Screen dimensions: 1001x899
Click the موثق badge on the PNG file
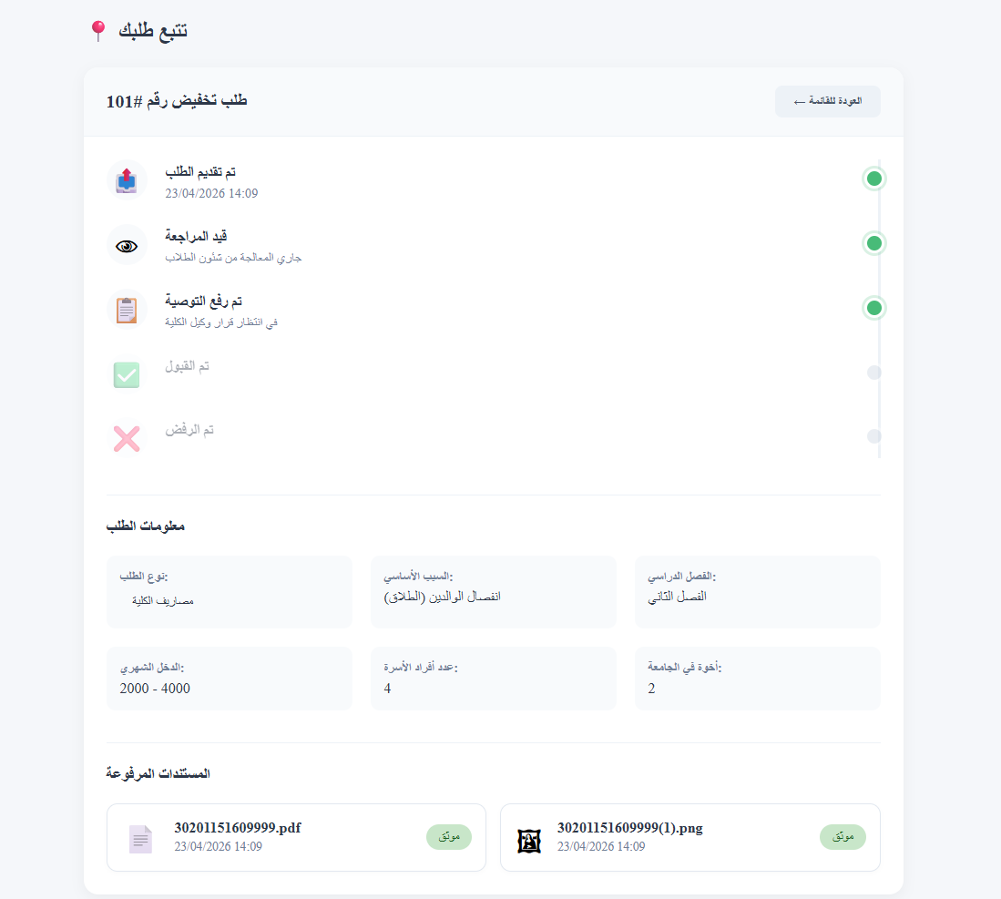click(843, 836)
